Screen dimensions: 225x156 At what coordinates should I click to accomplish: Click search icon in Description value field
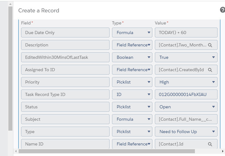pyautogui.click(x=210, y=45)
